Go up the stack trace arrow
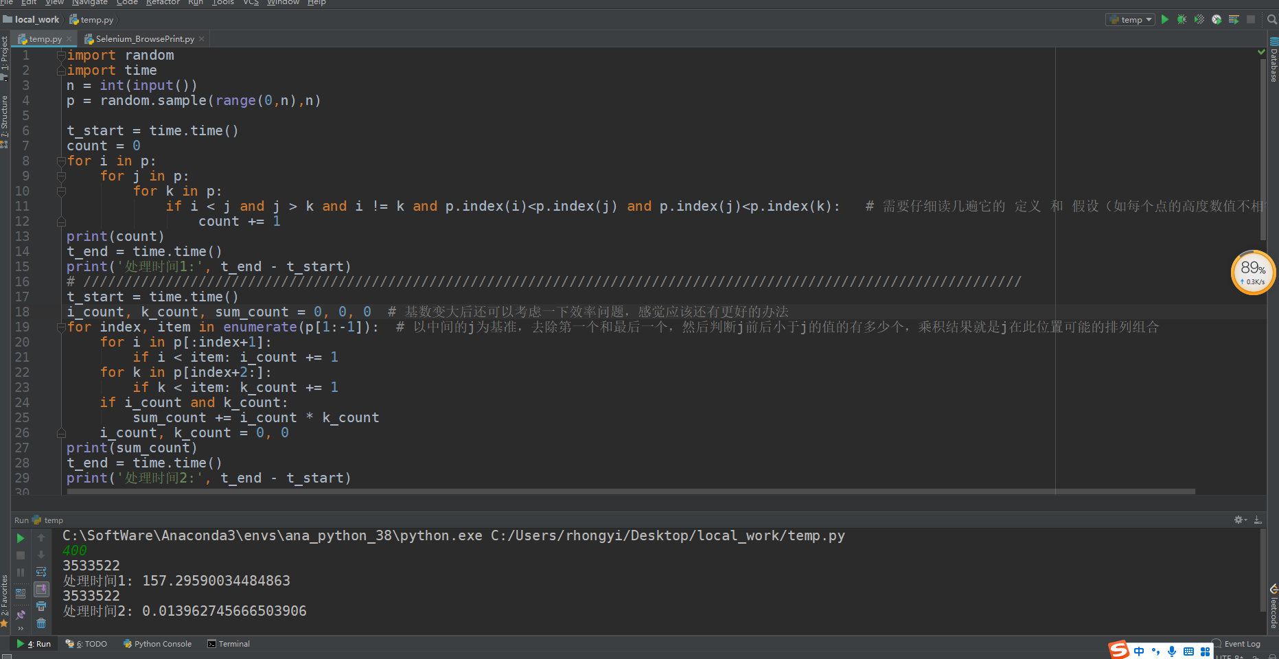1279x659 pixels. tap(41, 538)
